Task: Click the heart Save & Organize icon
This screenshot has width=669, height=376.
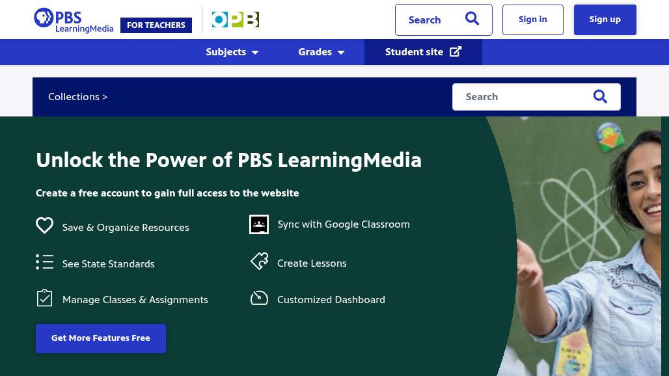Action: 44,226
